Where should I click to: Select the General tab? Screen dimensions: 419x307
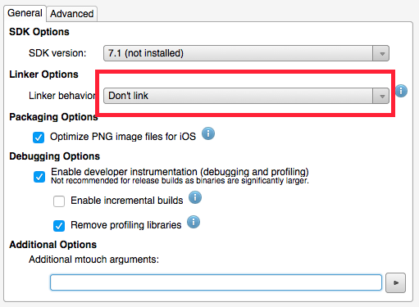[25, 13]
